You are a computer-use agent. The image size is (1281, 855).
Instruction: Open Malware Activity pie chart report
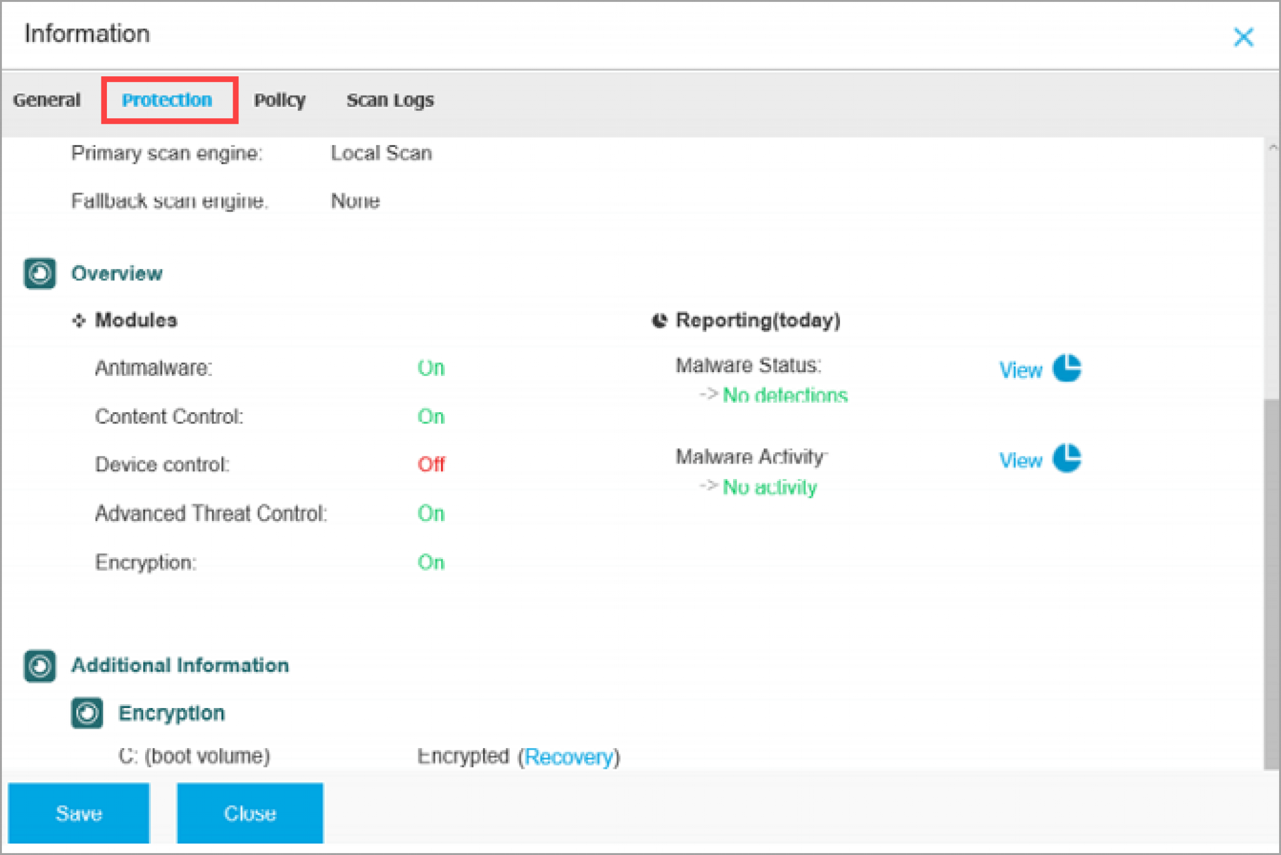1067,458
